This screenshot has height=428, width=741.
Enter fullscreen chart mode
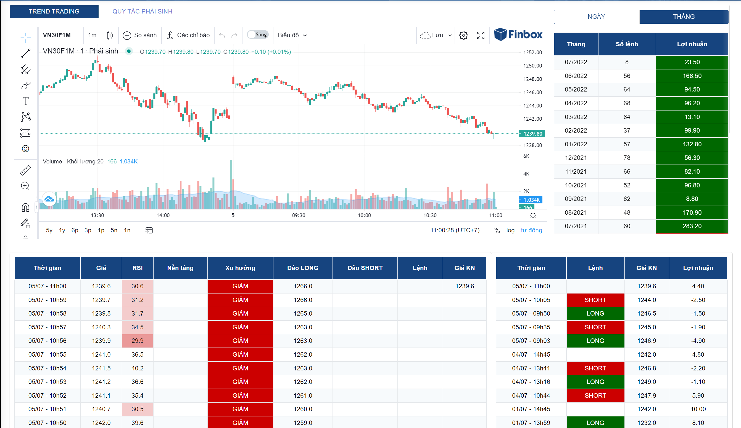[x=481, y=35]
